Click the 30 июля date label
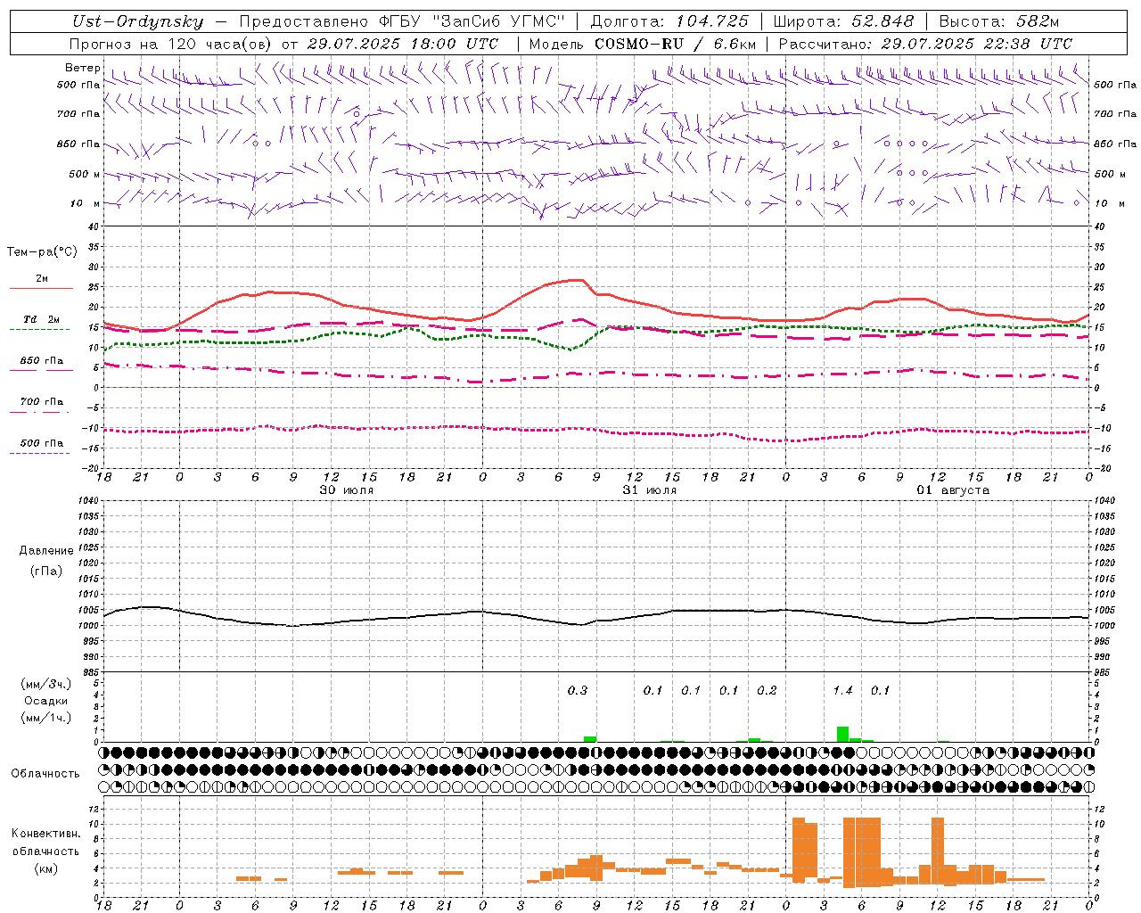This screenshot has width=1141, height=913. click(347, 490)
